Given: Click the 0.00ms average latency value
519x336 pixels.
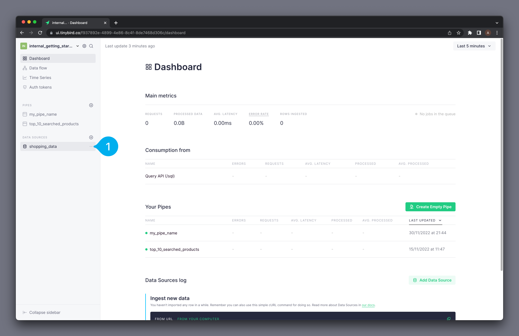Looking at the screenshot, I should point(223,123).
